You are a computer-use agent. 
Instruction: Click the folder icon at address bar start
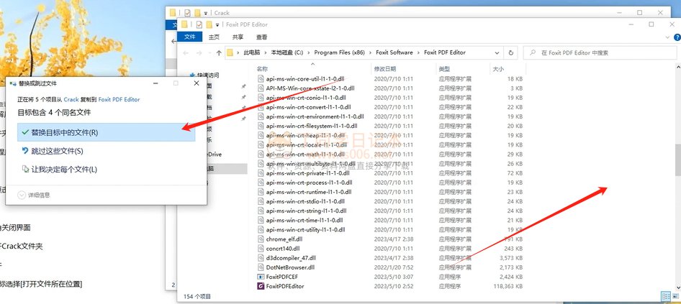[x=230, y=53]
